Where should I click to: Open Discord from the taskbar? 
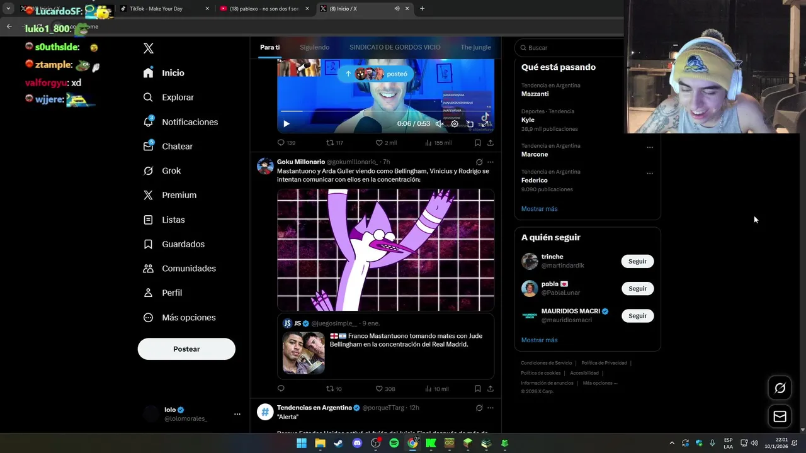coord(357,444)
